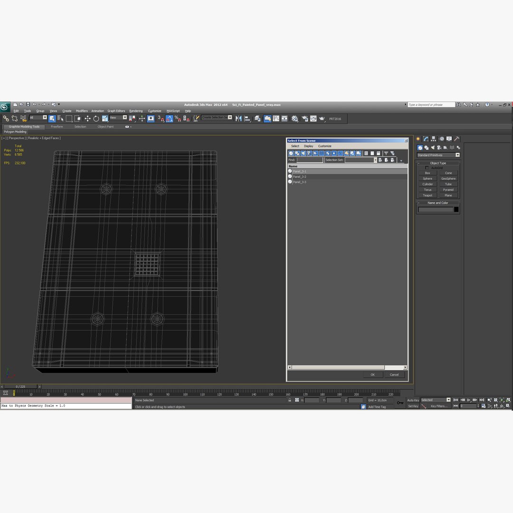Collapse the Name and Color rollout
The height and width of the screenshot is (513, 513).
pyautogui.click(x=438, y=203)
